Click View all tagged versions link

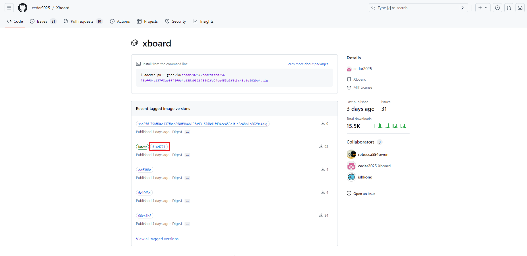(x=157, y=239)
